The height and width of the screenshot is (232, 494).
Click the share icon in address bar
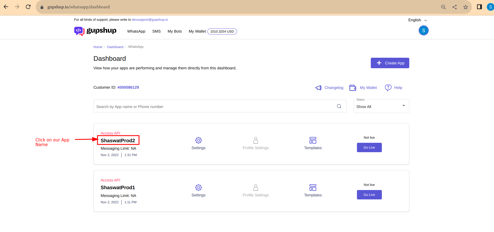454,7
